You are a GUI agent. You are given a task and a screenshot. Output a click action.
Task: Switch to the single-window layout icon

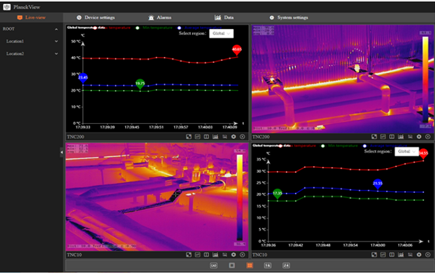231,264
